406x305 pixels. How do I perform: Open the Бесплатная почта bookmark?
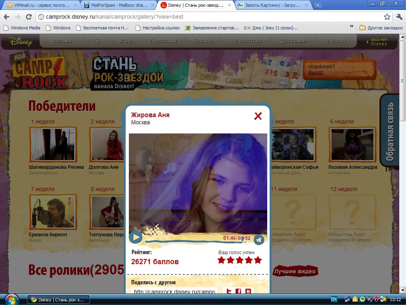102,28
